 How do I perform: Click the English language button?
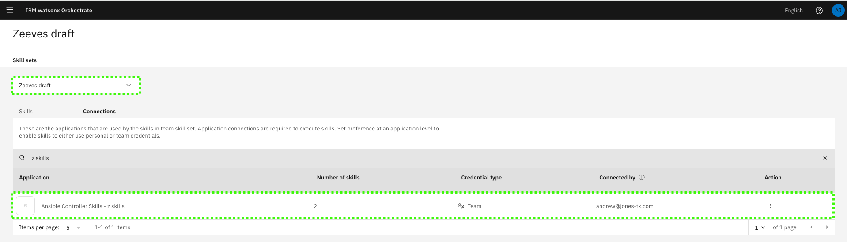(793, 11)
